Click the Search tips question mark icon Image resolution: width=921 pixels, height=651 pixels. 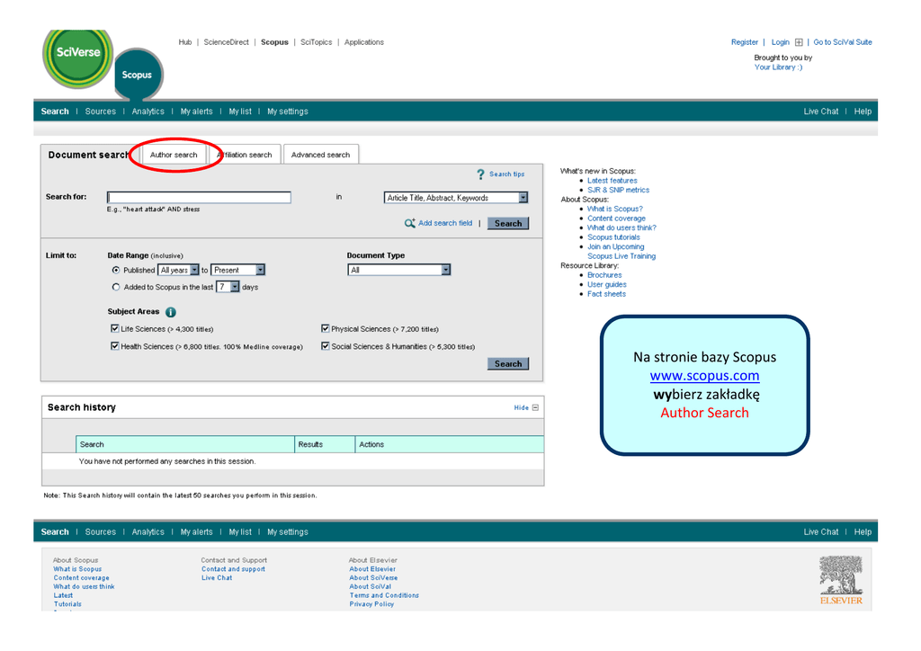coord(481,174)
